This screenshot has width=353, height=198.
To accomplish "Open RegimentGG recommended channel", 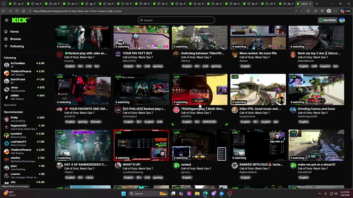I will coord(24,127).
